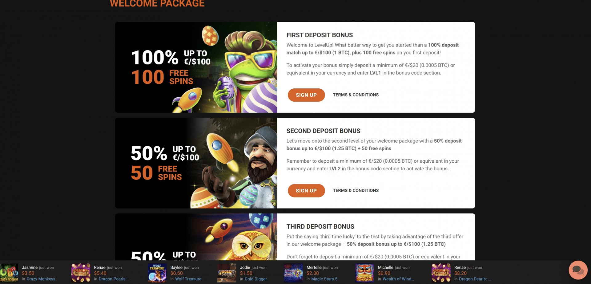Screen dimensions: 591x284
Task: Open the Wolf Treasure game link
Action: click(x=188, y=279)
